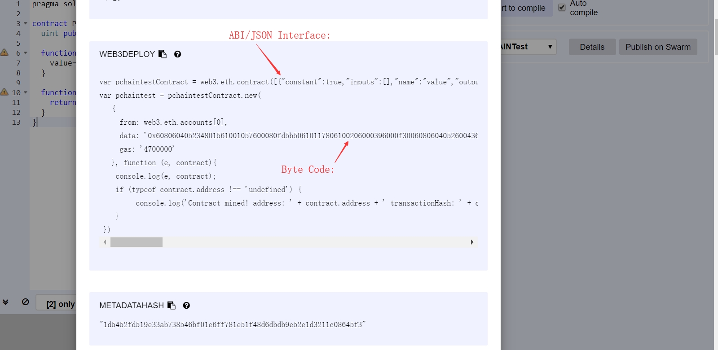Fold the function at line 10
The width and height of the screenshot is (718, 350).
[26, 92]
